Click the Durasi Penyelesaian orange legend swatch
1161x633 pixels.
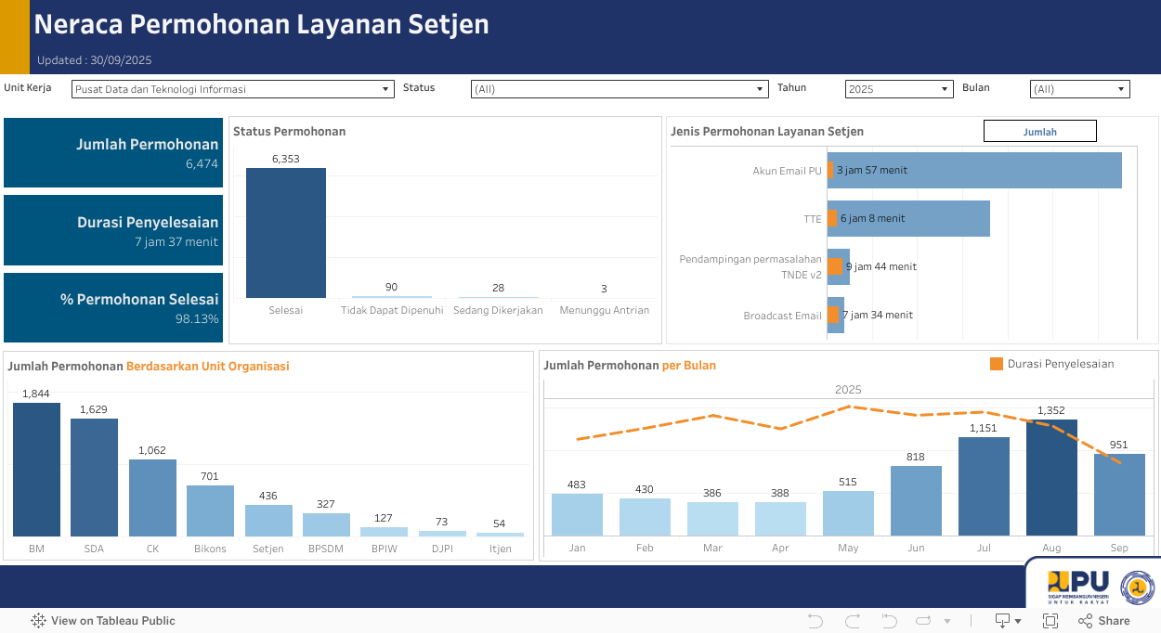(997, 364)
